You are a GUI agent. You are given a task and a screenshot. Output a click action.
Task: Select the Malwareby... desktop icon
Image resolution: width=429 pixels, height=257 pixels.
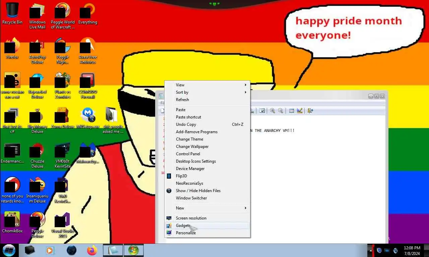(87, 153)
